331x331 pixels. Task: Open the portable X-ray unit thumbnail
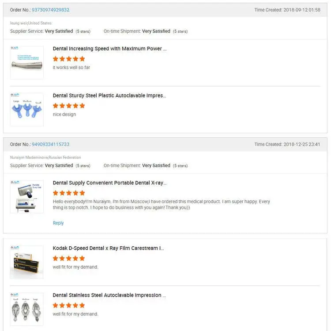click(27, 197)
